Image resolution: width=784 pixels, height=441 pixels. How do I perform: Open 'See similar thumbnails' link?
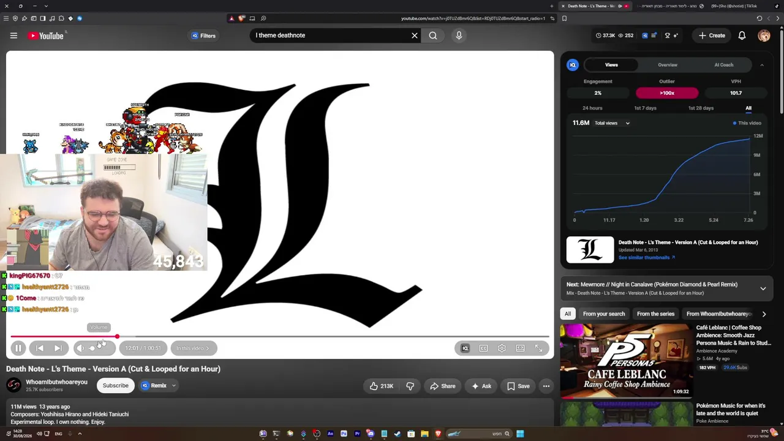pos(647,257)
